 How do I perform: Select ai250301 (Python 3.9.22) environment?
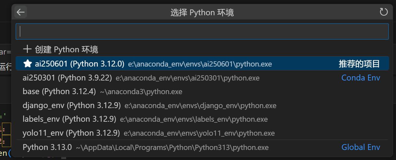202,78
